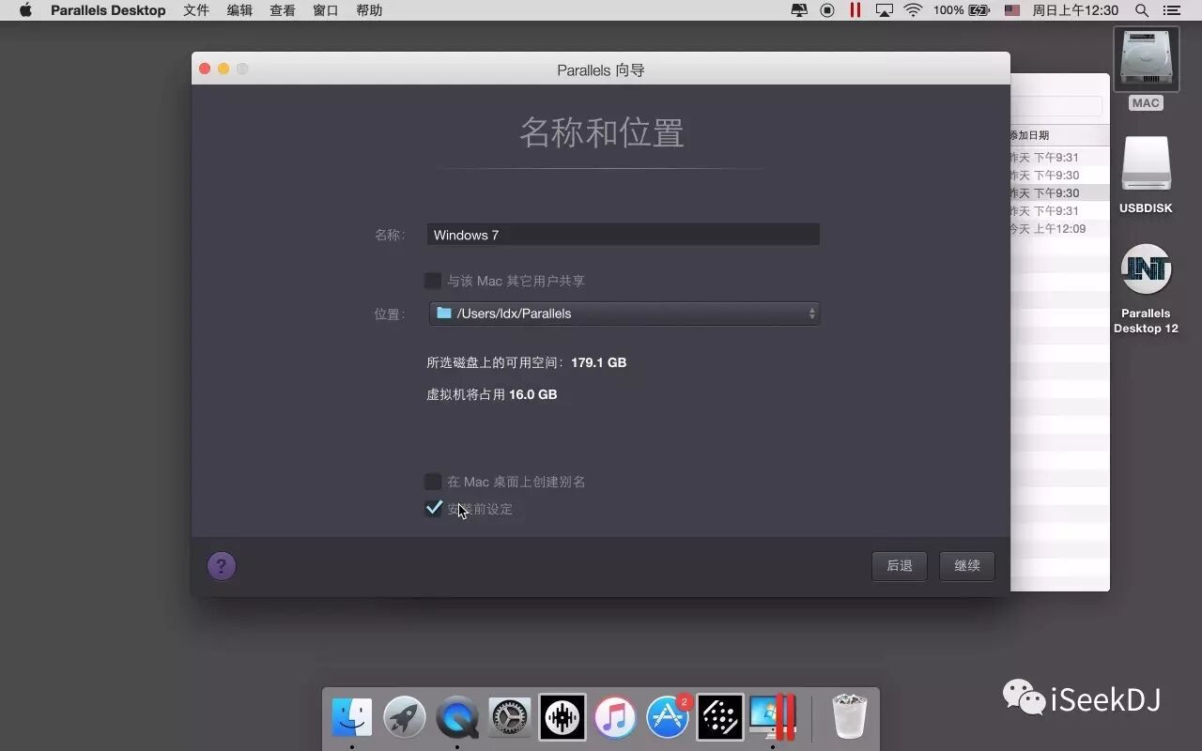Close the Parallels wizard window

click(205, 69)
